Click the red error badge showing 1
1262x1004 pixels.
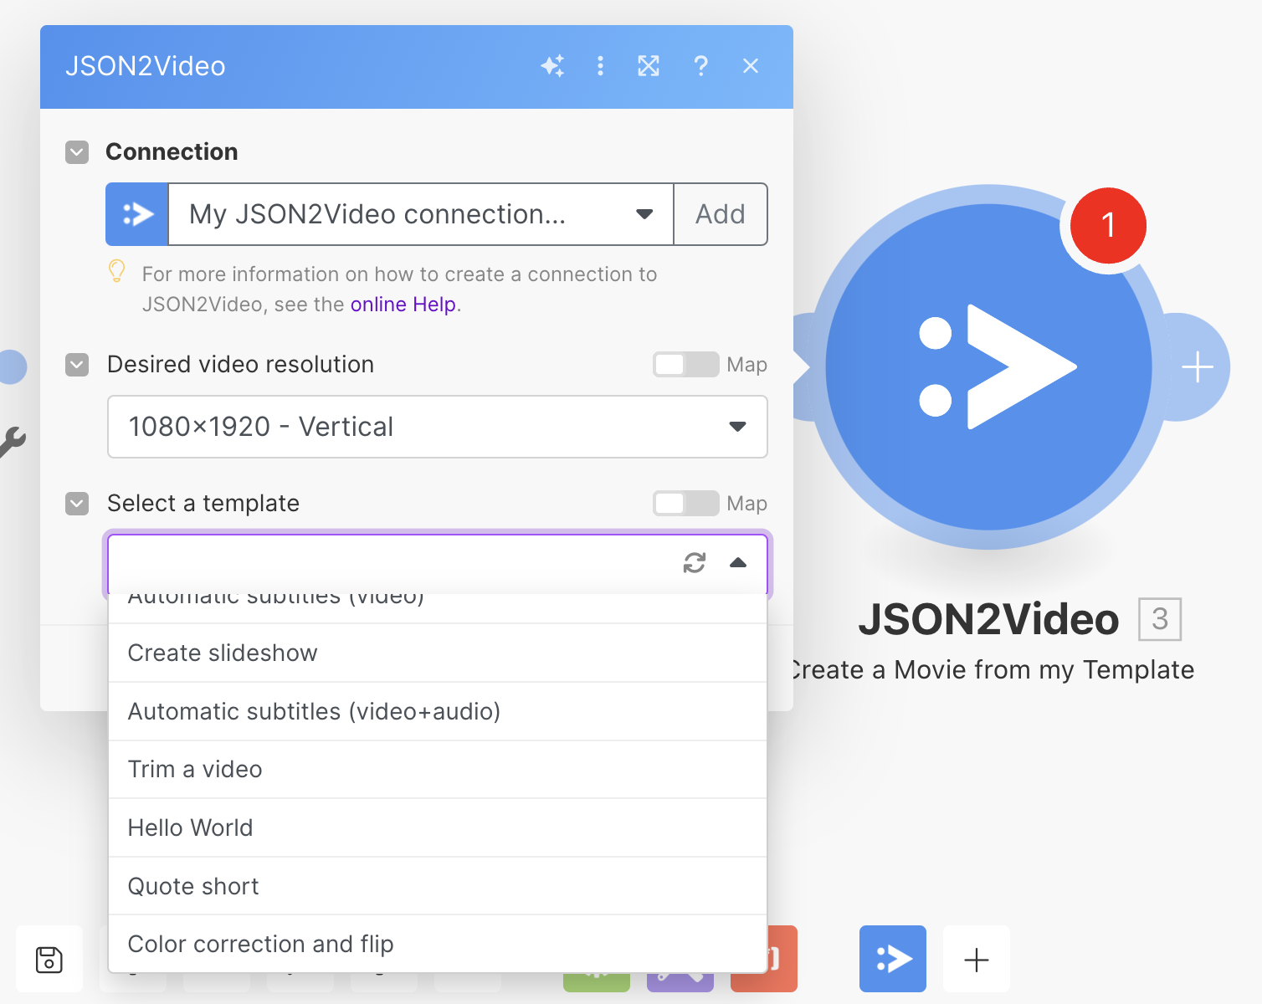click(x=1108, y=225)
